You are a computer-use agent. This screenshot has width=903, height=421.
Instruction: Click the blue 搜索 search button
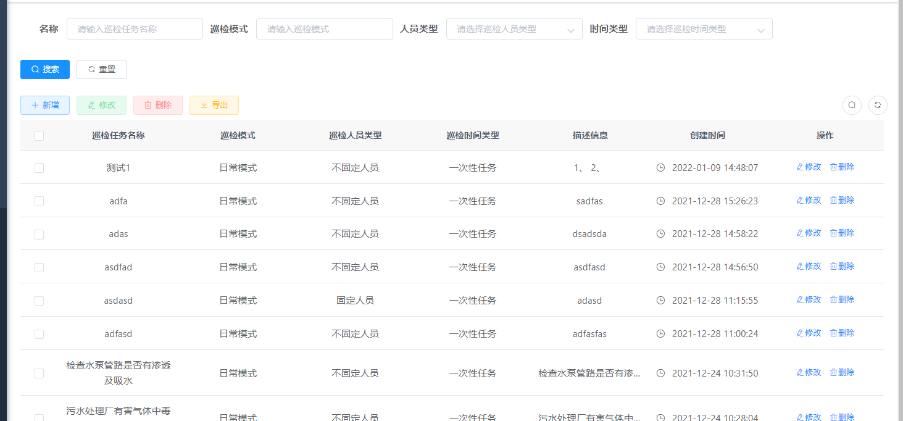(x=45, y=69)
